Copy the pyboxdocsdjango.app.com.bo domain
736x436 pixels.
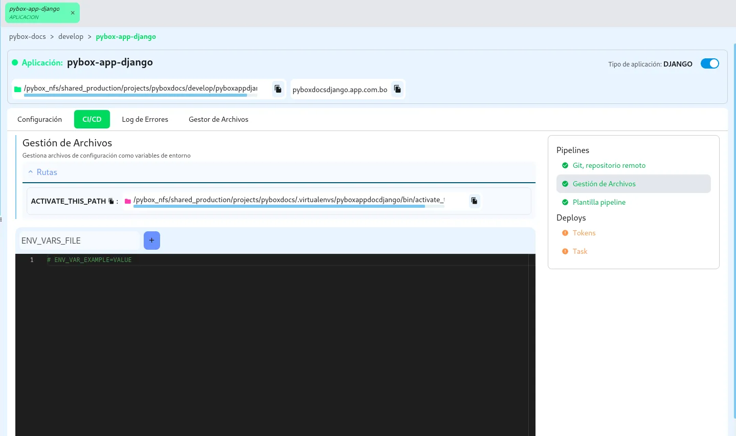(397, 89)
